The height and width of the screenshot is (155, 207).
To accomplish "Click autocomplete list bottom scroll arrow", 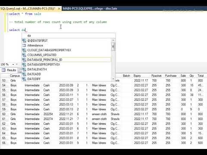I will tap(113, 79).
